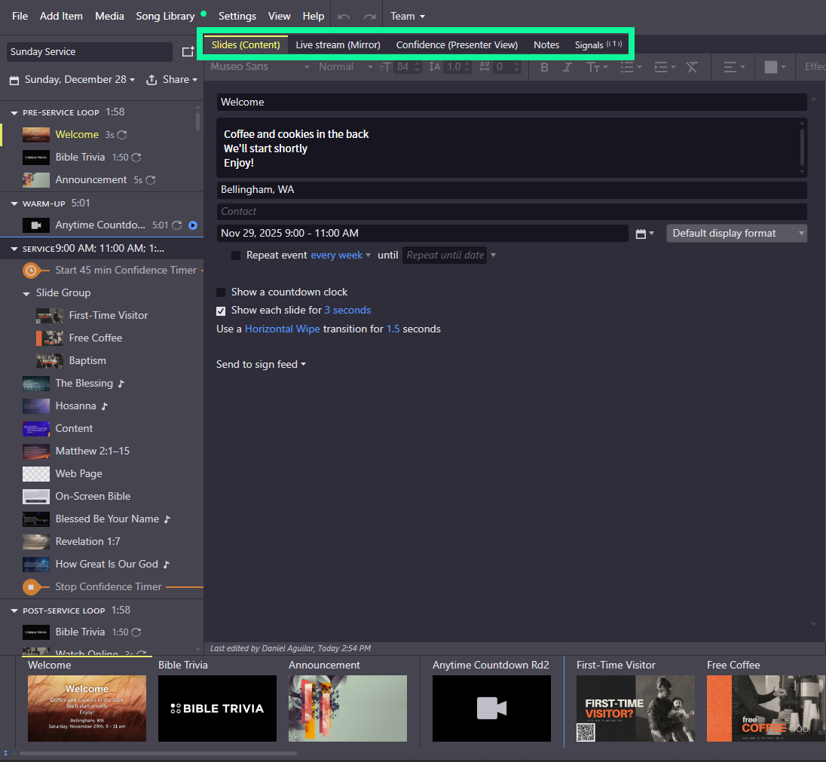Open the bulleted list tool
Viewport: 826px width, 762px height.
(x=631, y=67)
